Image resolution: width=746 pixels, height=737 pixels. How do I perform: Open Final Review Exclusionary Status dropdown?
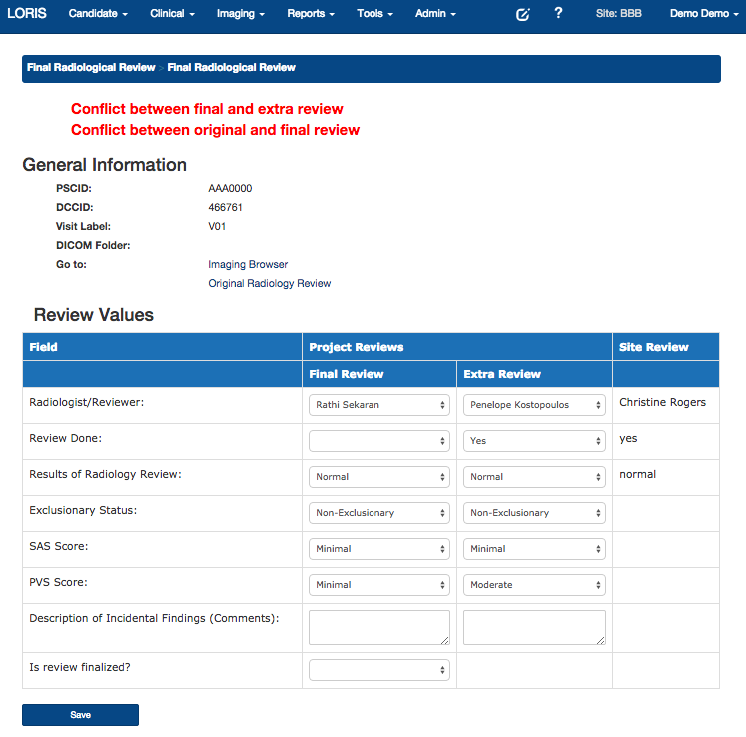pos(379,513)
